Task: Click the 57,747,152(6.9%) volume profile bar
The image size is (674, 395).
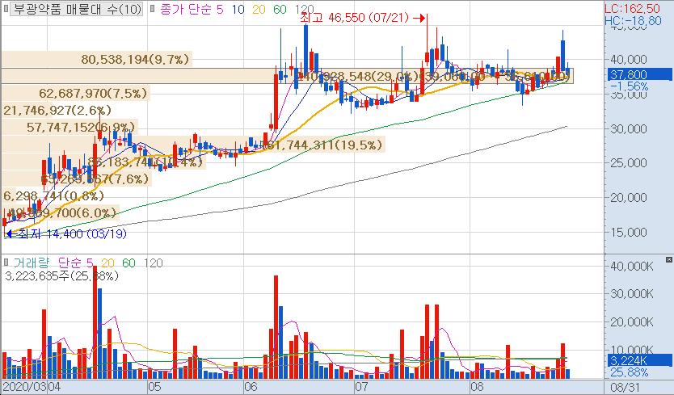Action: 70,128
